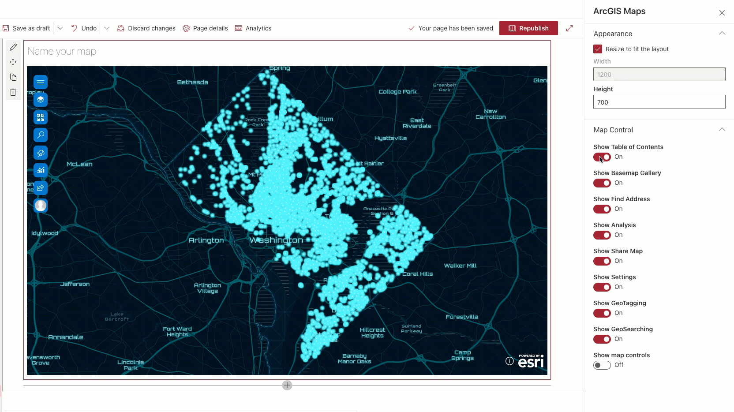
Task: Open the Analysis chart icon on the map
Action: (x=40, y=170)
